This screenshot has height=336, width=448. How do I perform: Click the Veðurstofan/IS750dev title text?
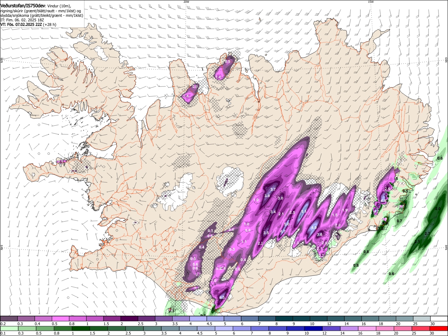click(x=22, y=6)
